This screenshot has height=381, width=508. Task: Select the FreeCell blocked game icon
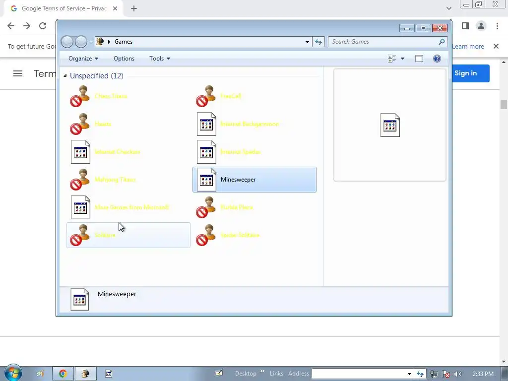click(206, 96)
